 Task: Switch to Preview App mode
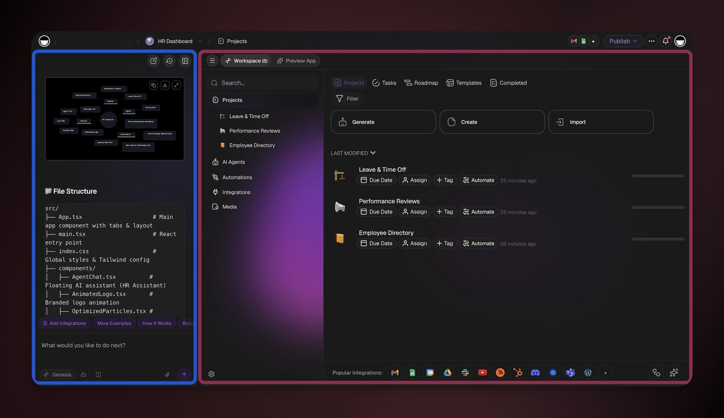(296, 61)
